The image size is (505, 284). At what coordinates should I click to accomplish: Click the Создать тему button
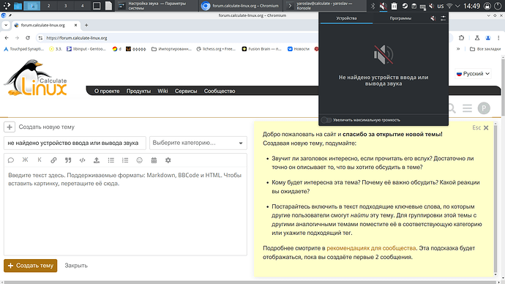pyautogui.click(x=30, y=266)
